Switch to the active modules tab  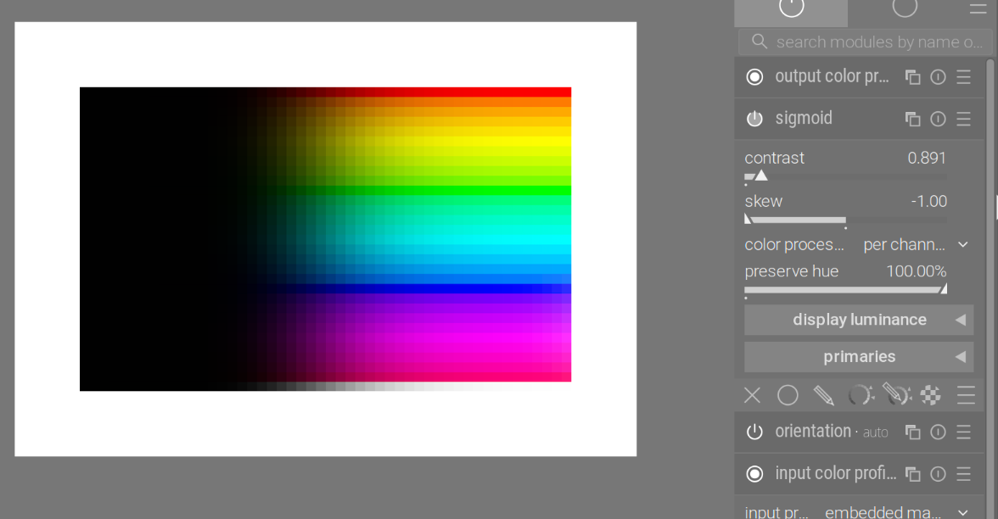point(791,9)
